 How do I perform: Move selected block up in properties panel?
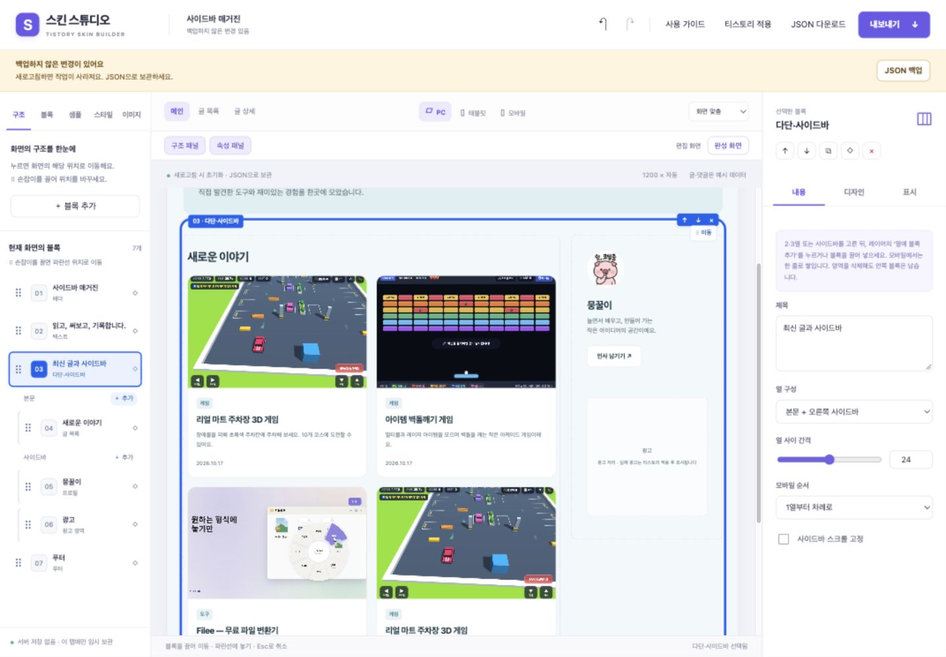785,150
